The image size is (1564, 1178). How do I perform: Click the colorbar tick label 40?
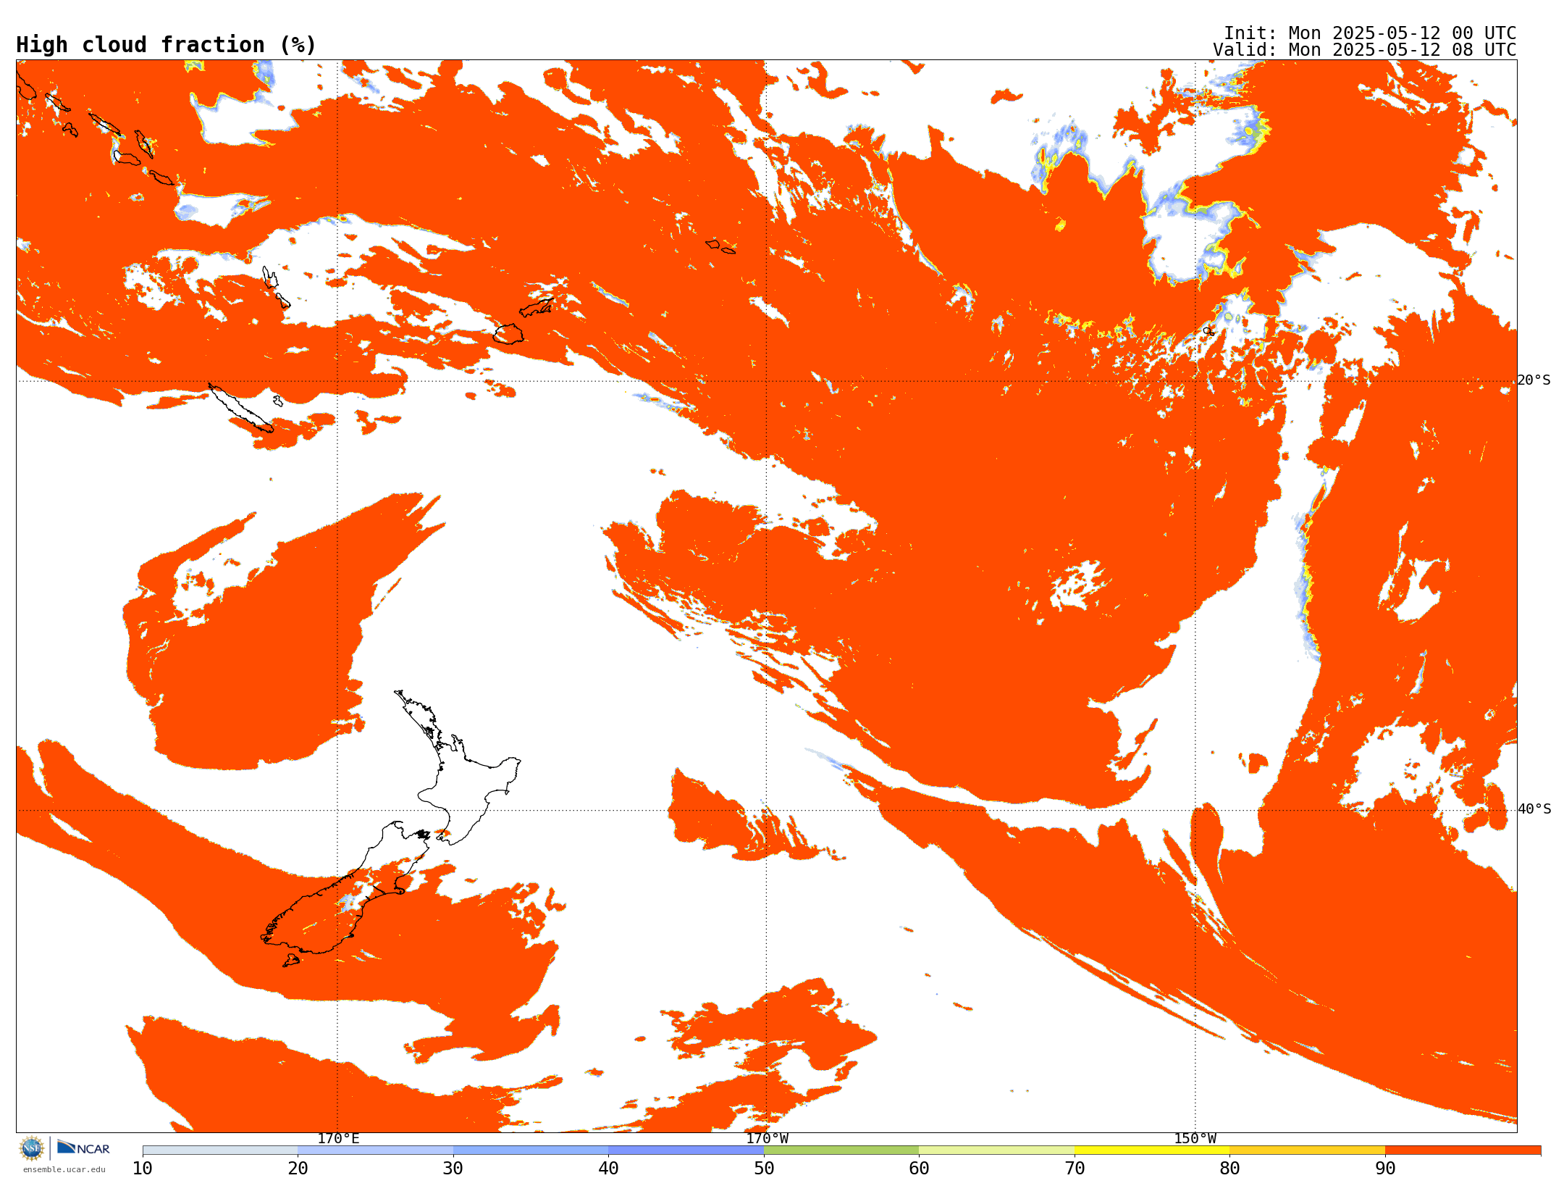pos(608,1169)
